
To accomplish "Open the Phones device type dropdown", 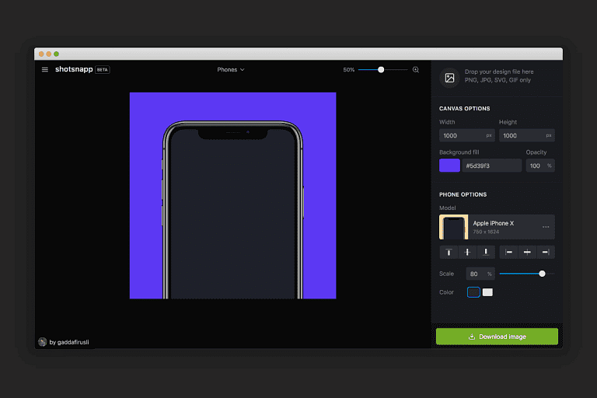I will (x=231, y=70).
